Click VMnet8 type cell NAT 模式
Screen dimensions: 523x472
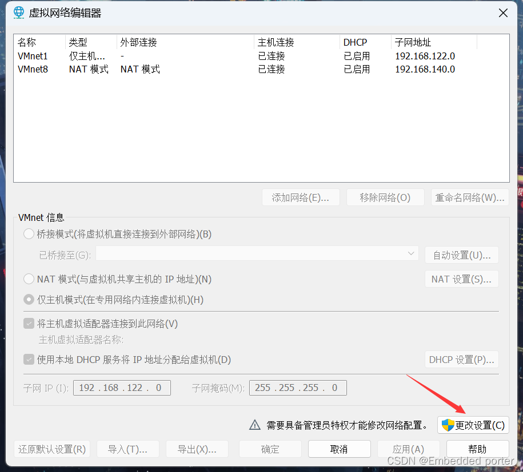click(x=89, y=69)
